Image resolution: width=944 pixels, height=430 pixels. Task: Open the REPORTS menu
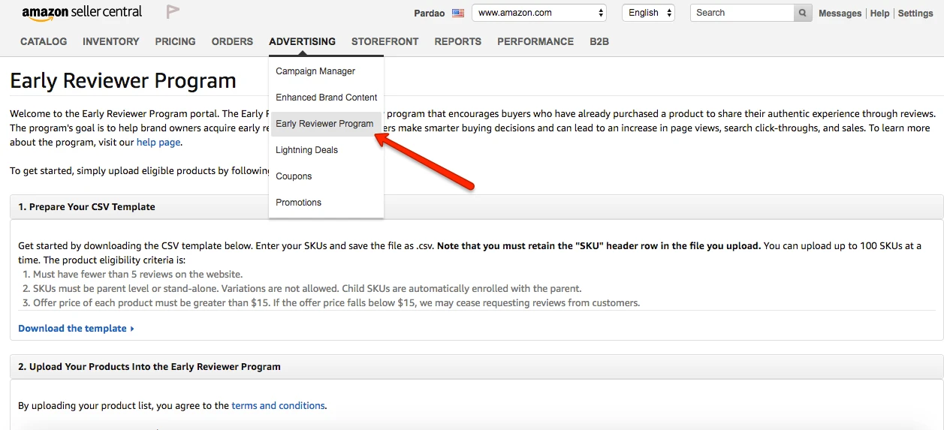[x=458, y=41]
